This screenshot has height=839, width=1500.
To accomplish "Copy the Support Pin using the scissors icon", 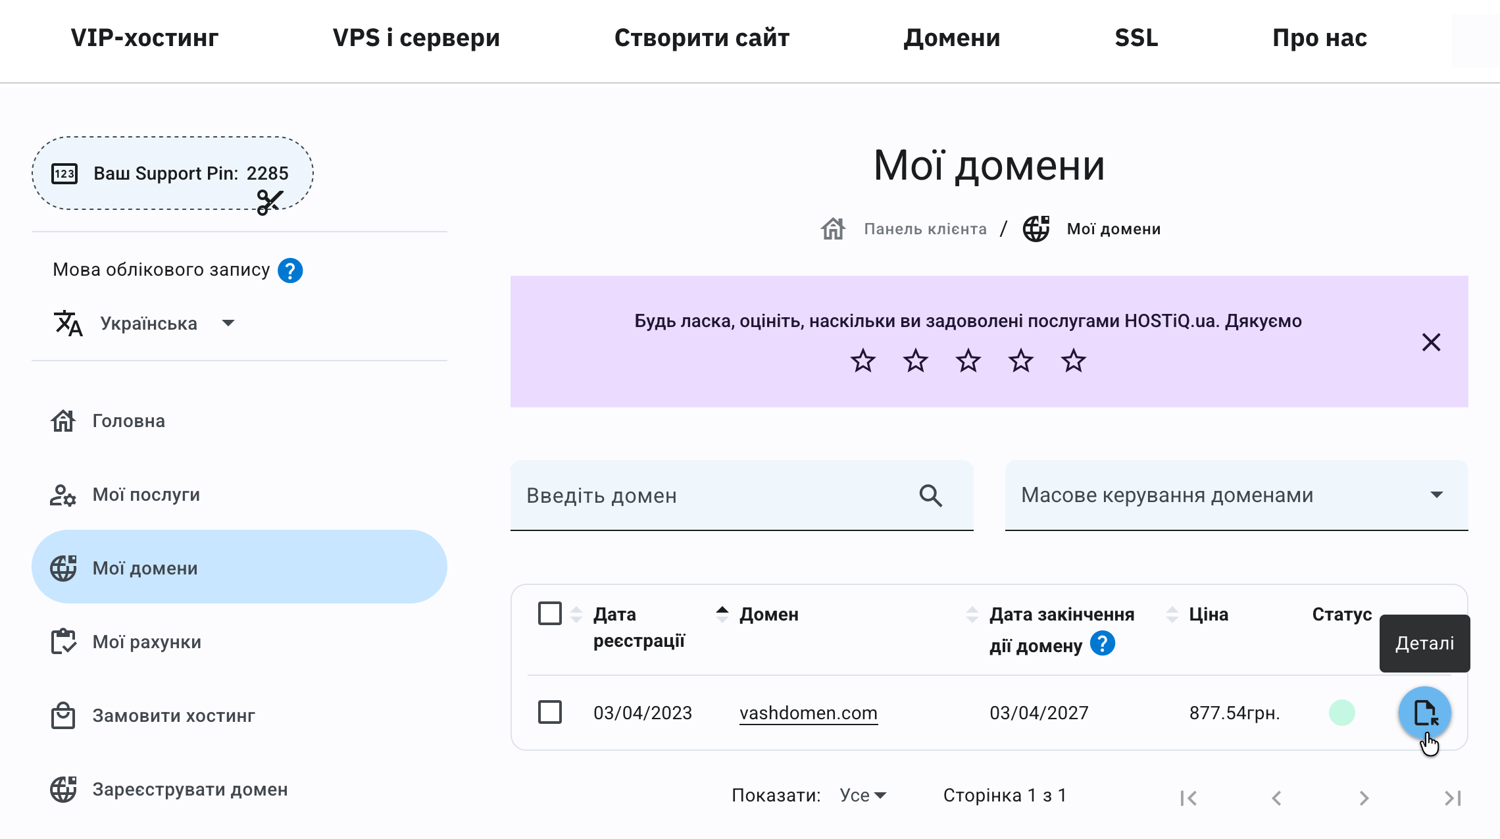I will (x=270, y=203).
